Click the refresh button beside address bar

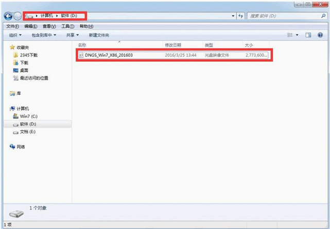click(x=241, y=16)
